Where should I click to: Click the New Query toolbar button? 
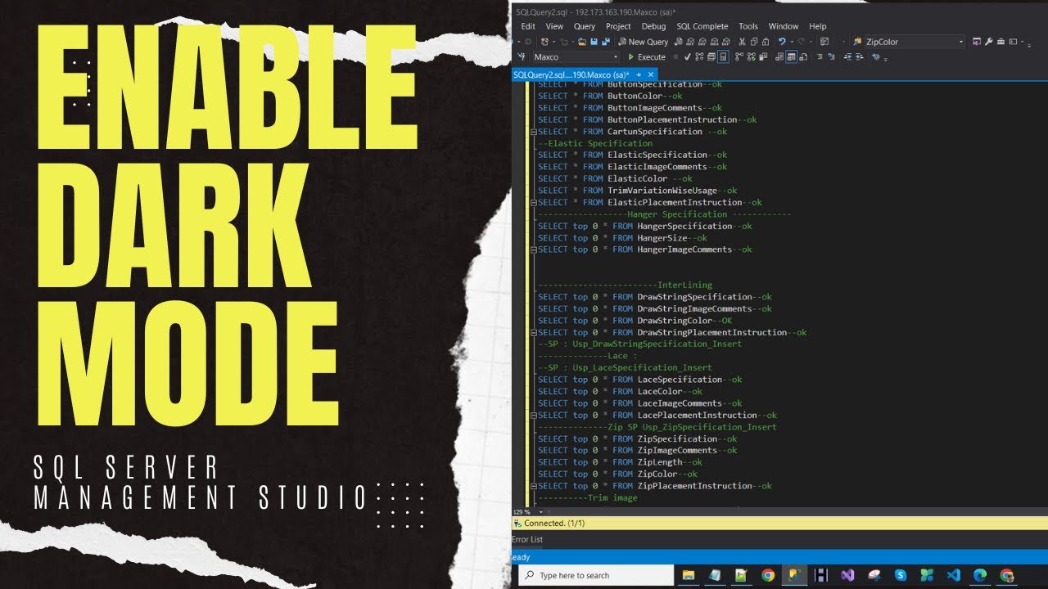pos(644,42)
